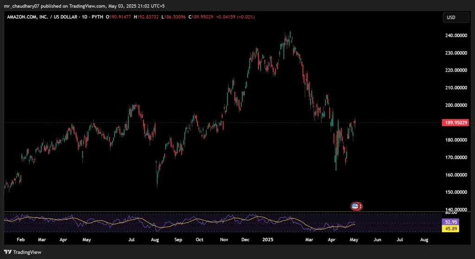The width and height of the screenshot is (475, 259).
Task: Click the red current price label 189.95029
Action: 456,123
